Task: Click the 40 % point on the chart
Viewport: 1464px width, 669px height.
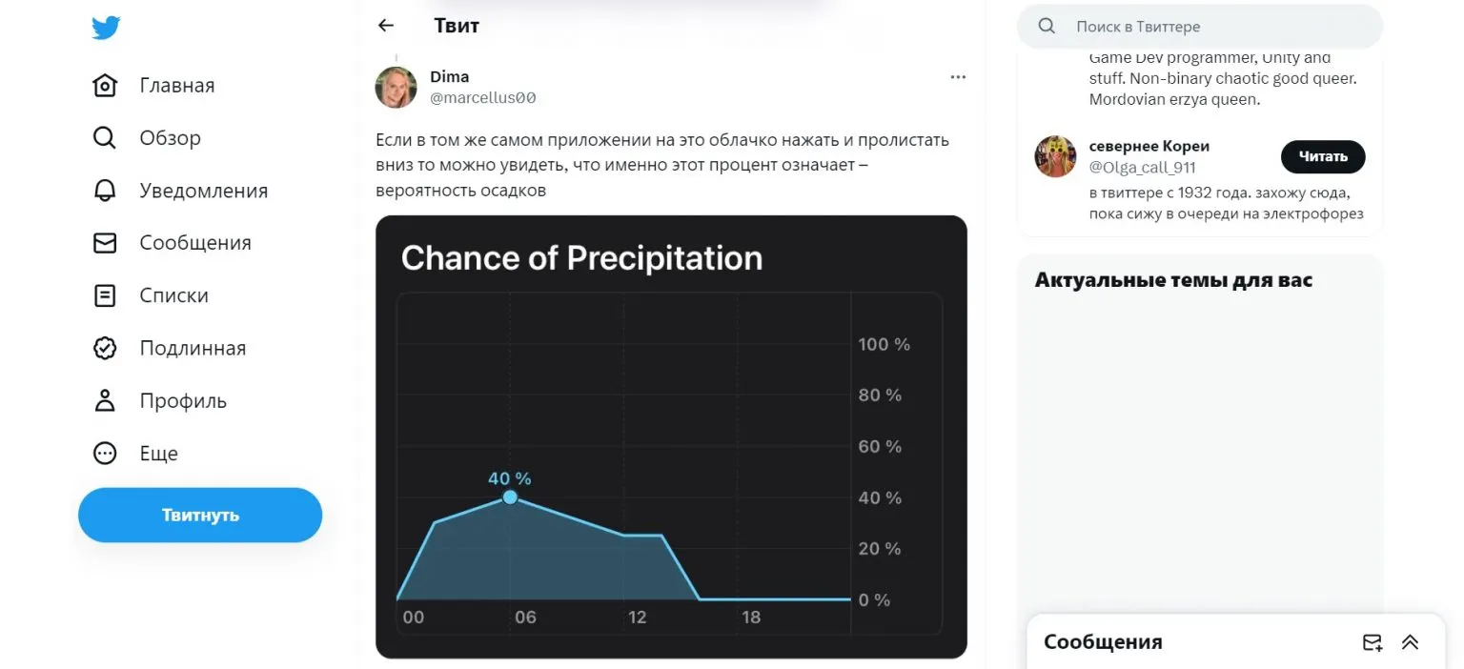Action: point(510,497)
